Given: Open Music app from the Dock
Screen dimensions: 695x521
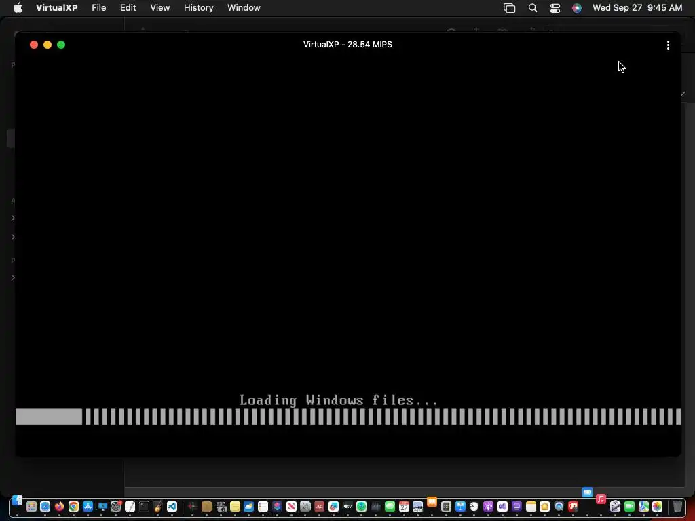Looking at the screenshot, I should pyautogui.click(x=601, y=499).
